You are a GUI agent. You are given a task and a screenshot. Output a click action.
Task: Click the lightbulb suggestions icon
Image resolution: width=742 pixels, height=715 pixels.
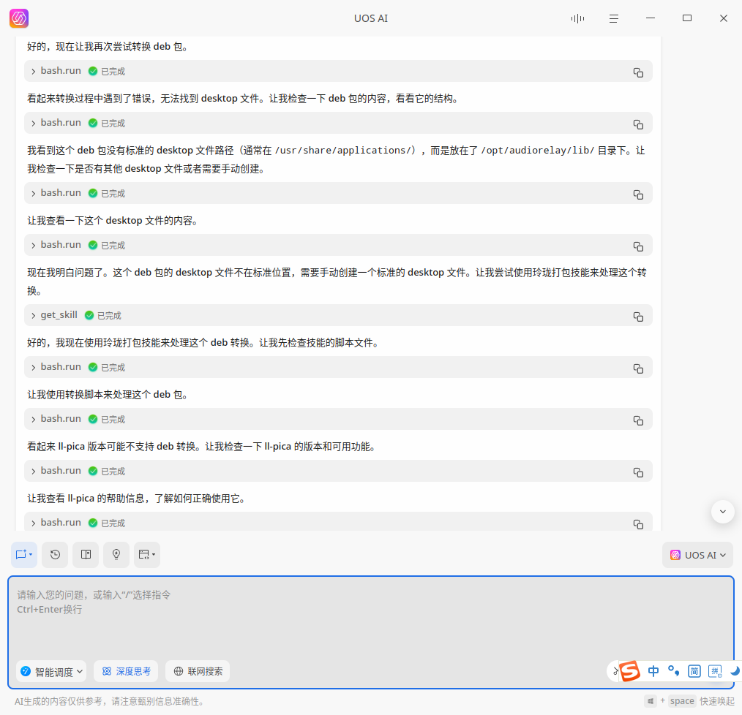click(x=116, y=555)
